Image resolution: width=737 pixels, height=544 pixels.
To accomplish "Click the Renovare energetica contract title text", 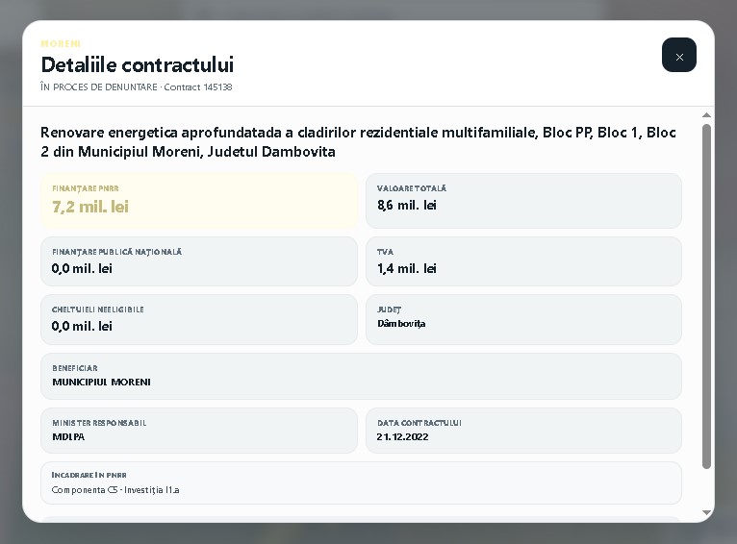I will click(x=358, y=141).
